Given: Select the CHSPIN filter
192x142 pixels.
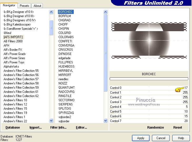Looking at the screenshot, I should point(64,29).
